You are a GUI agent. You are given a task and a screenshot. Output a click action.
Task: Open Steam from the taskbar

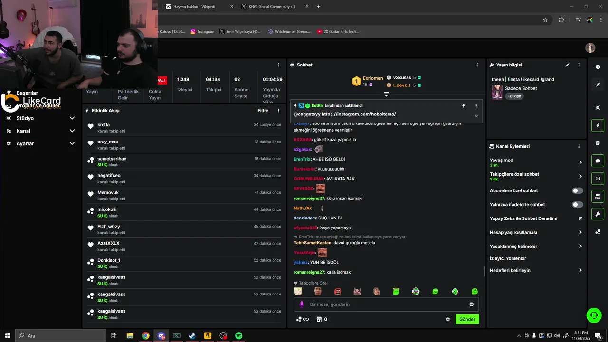pos(192,336)
